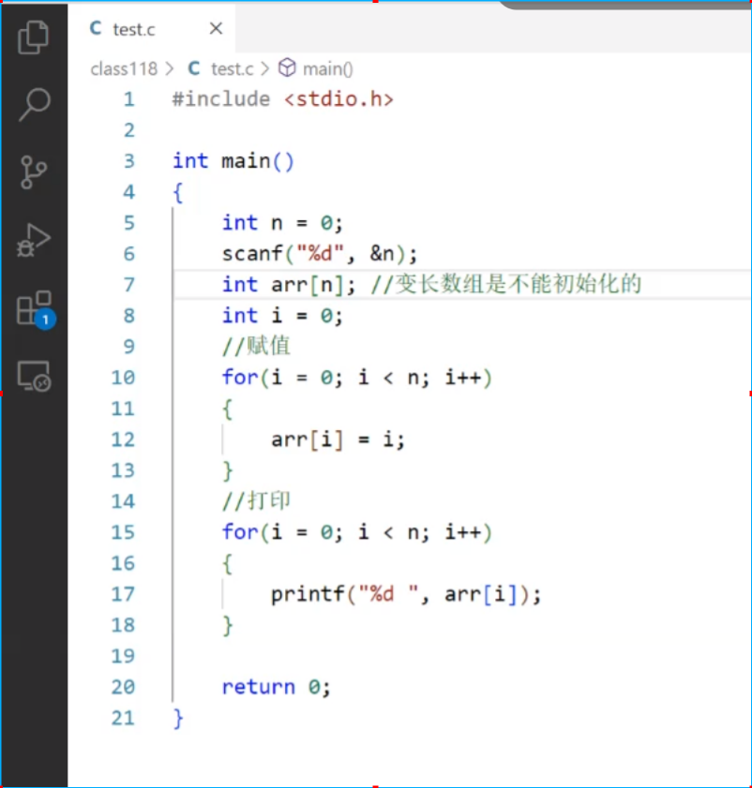Click the C language icon on tab
The height and width of the screenshot is (788, 752).
(96, 28)
